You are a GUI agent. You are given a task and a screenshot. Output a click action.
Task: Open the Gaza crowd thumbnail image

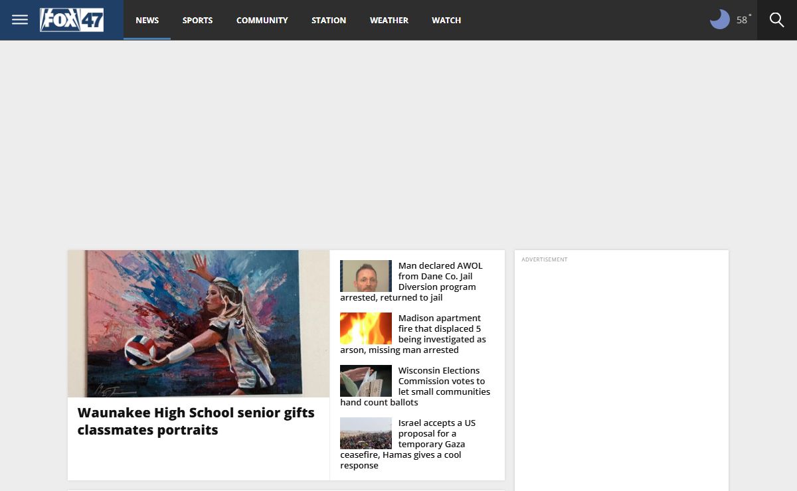(x=366, y=433)
